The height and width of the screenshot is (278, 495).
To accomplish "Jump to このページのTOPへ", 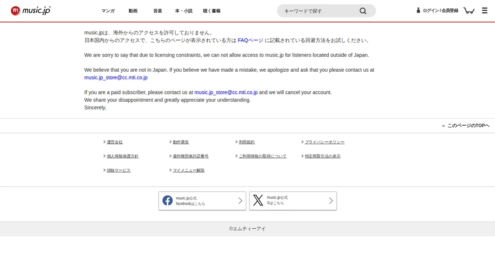I will point(466,126).
